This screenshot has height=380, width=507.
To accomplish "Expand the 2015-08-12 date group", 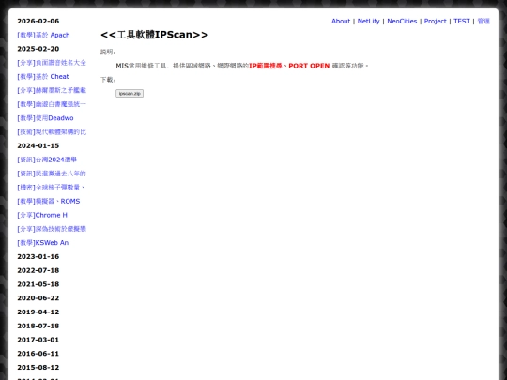I will click(x=38, y=368).
